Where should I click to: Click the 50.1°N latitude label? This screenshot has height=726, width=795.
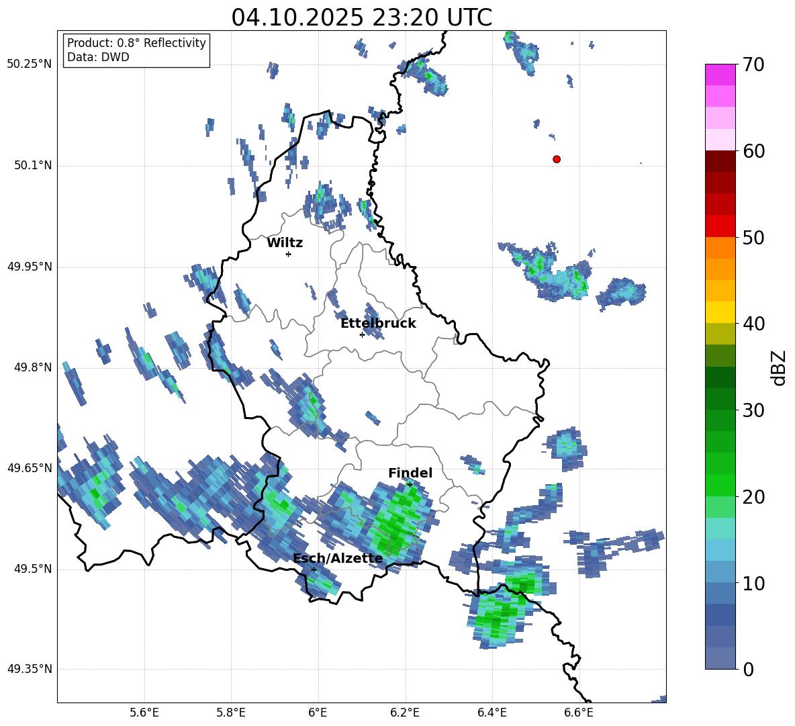(x=34, y=165)
